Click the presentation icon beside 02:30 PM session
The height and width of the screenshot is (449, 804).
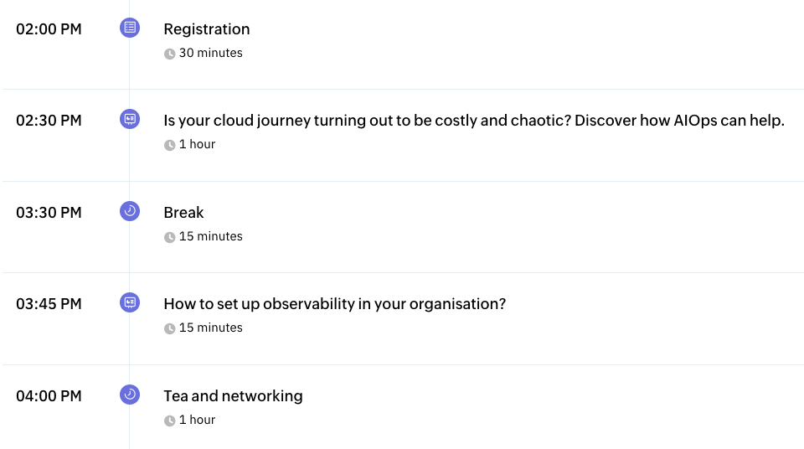pos(130,119)
